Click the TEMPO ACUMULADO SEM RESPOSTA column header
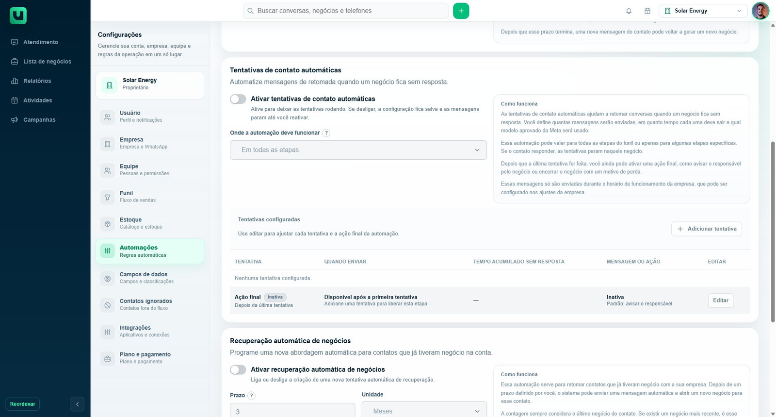Screen dimensions: 776x417 [519, 262]
